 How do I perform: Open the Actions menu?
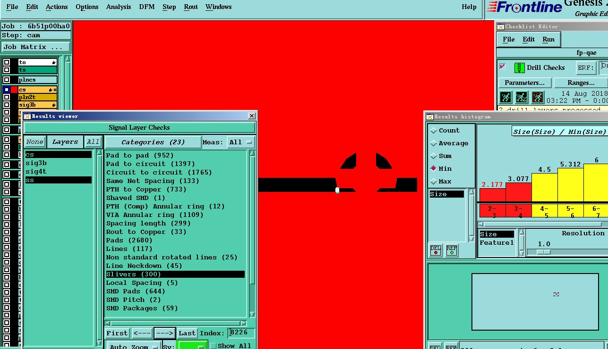[x=57, y=7]
